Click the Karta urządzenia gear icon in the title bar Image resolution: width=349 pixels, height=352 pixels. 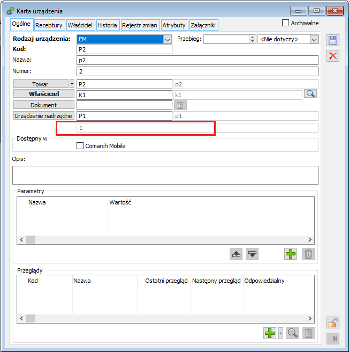pos(10,11)
